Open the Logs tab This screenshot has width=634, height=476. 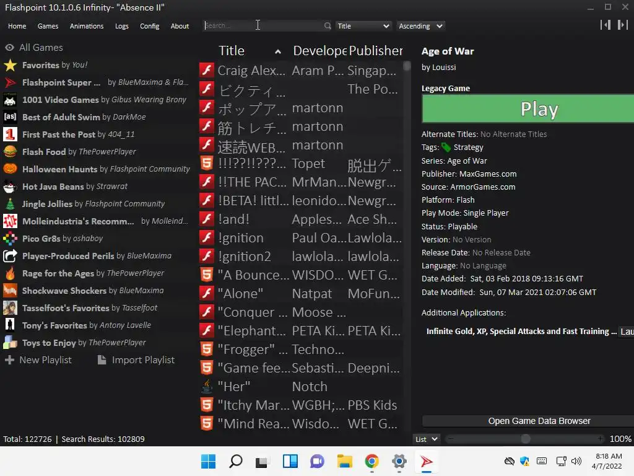122,26
